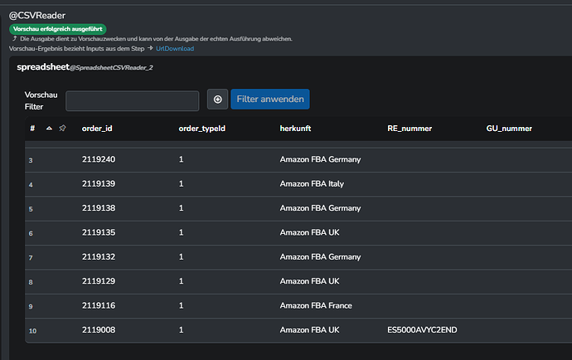Viewport: 572px width, 360px height.
Task: Select order_id cell 2119135
Action: 99,232
